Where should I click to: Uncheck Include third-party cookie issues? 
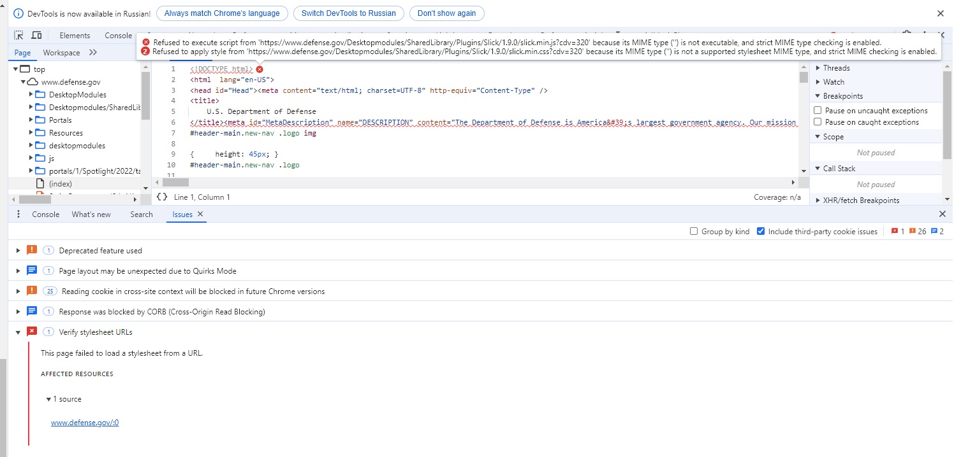click(761, 232)
